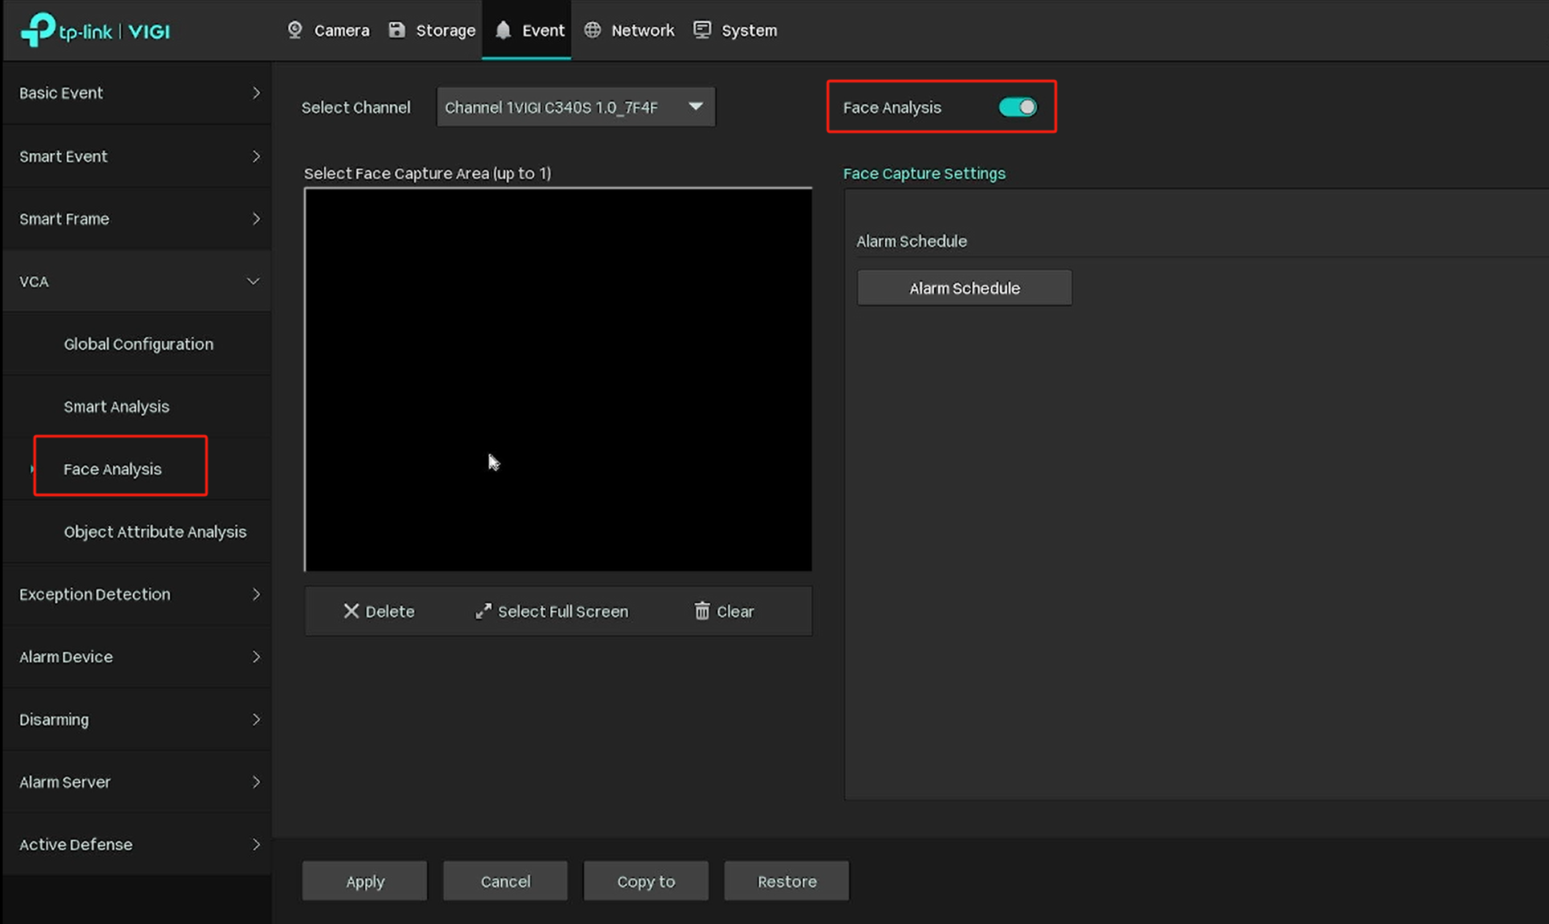Click the tp-link VIGI logo
The image size is (1549, 924).
tap(95, 30)
